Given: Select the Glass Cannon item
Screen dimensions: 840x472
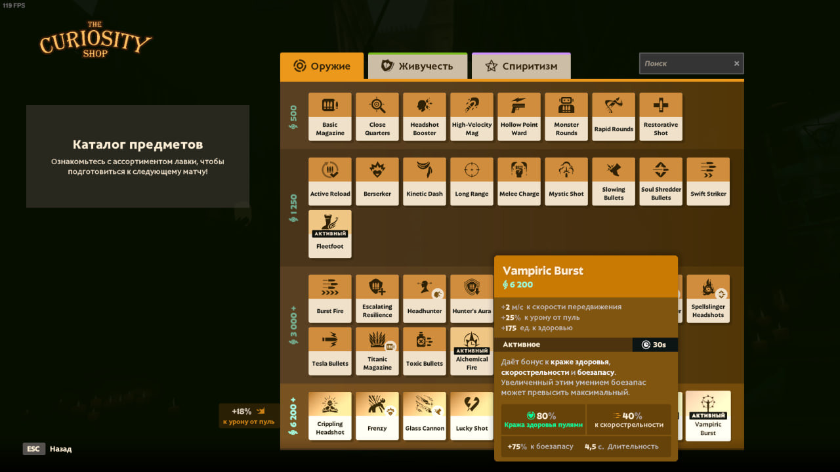Looking at the screenshot, I should pyautogui.click(x=425, y=416).
